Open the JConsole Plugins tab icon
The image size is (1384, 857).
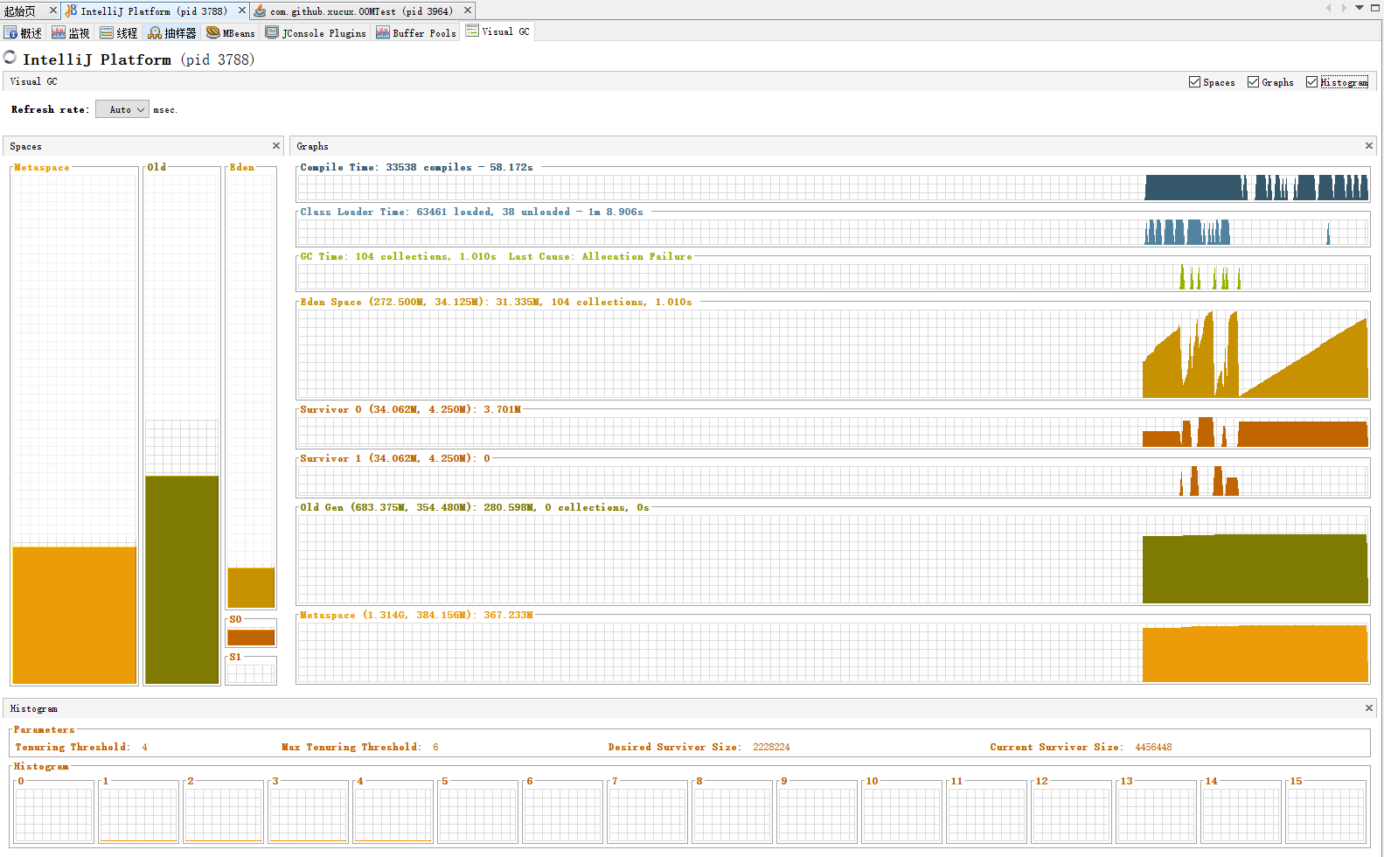coord(272,33)
